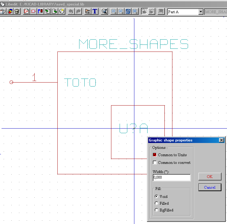Click the export component icon
Screen dimensions: 227x224
tap(55, 12)
